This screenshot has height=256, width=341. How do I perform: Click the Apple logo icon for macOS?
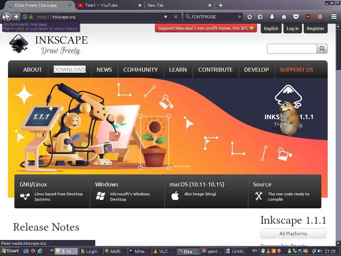click(x=175, y=196)
